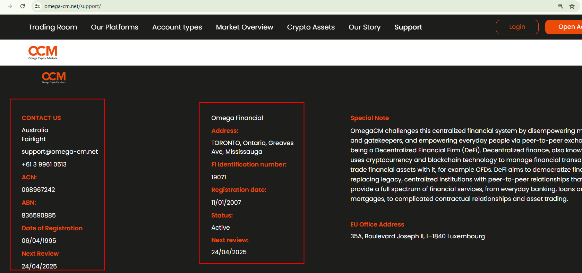
Task: Reload the page with refresh icon
Action: (23, 6)
